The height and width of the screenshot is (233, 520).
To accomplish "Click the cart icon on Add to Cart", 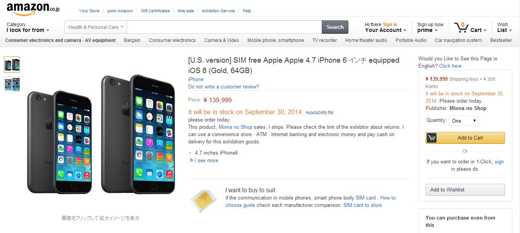I will [433, 138].
